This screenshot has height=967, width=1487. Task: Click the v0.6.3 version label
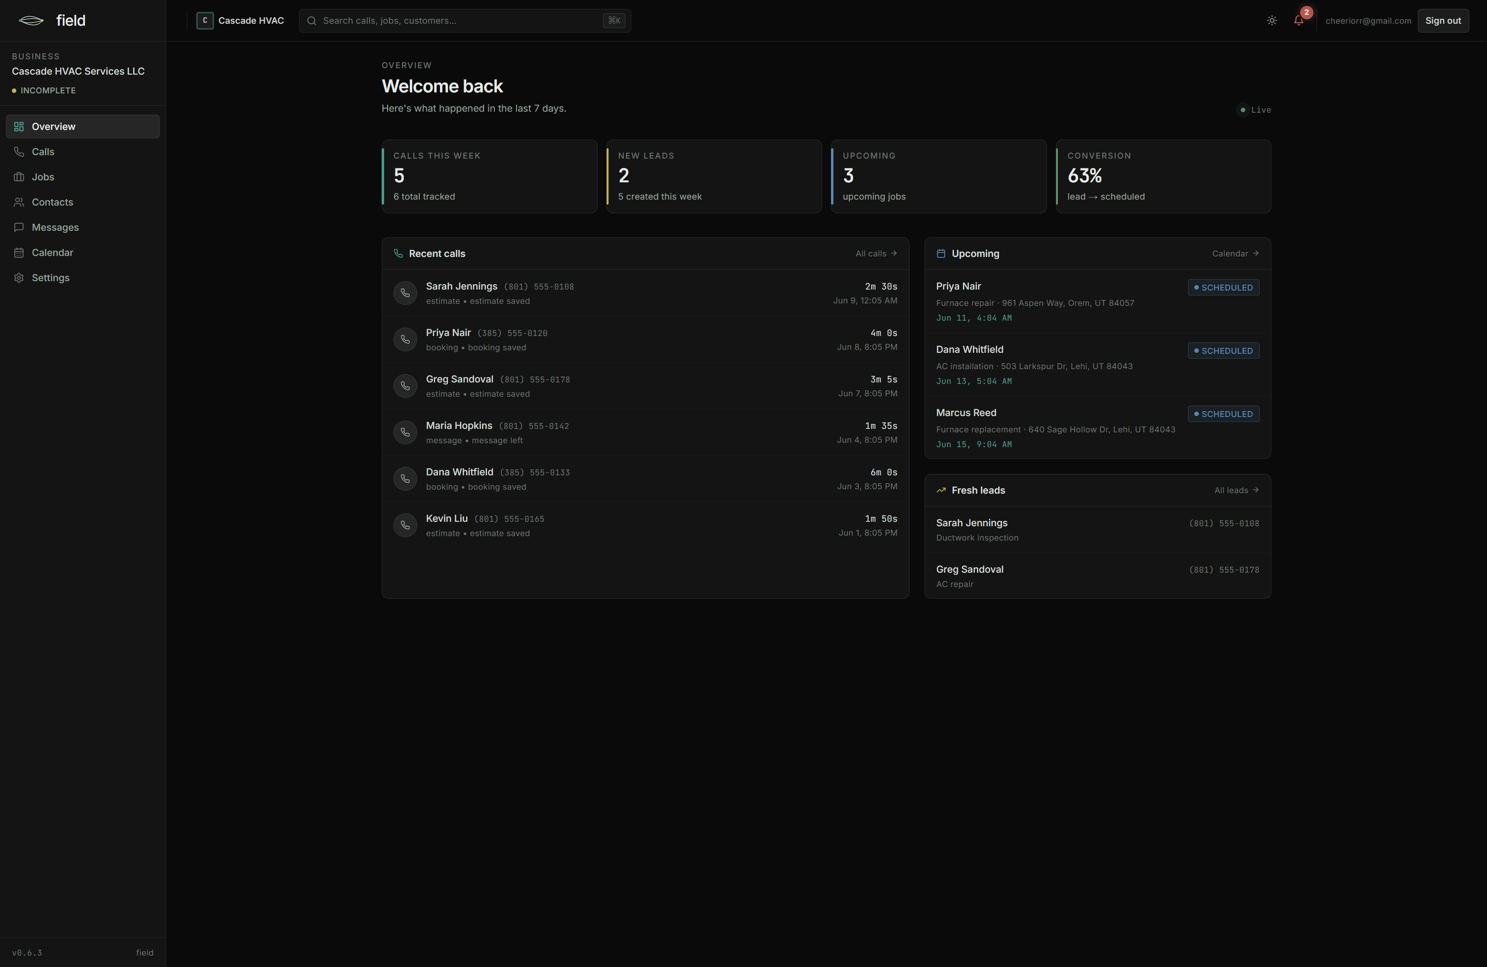[27, 953]
